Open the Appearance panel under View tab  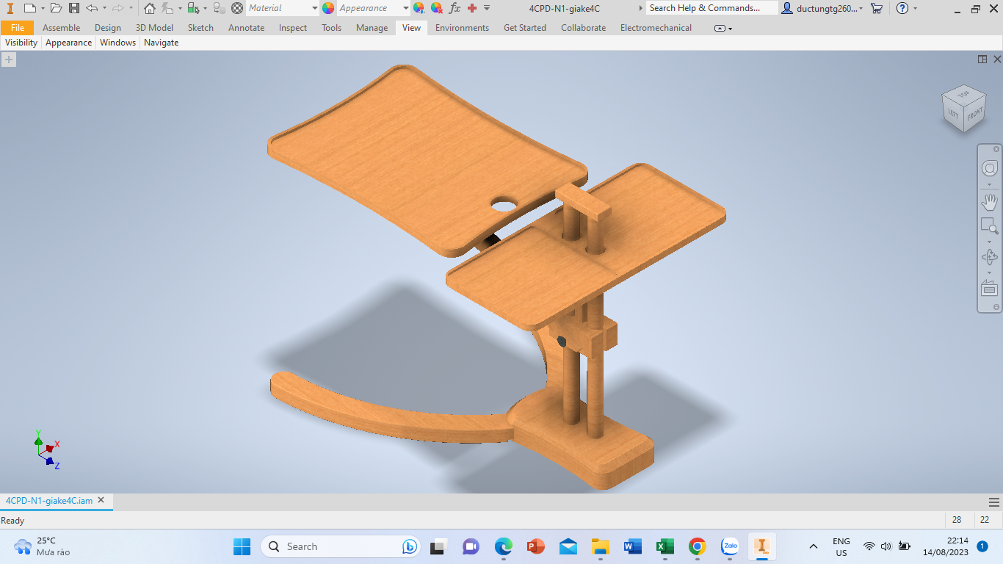69,43
